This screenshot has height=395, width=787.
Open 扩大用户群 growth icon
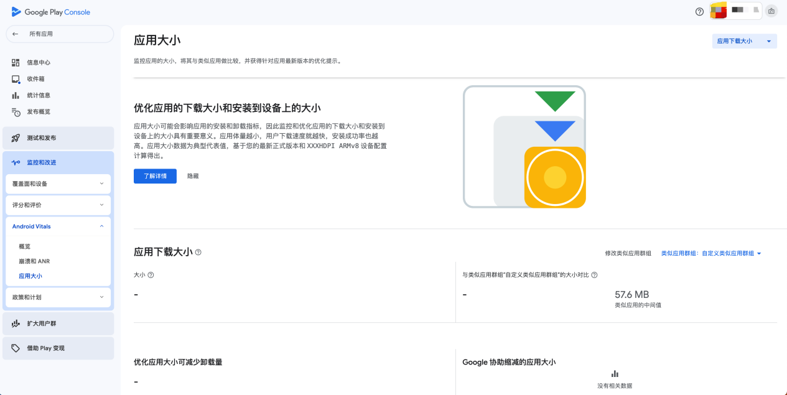coord(14,323)
